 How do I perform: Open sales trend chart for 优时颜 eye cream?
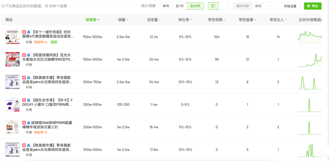309,37
